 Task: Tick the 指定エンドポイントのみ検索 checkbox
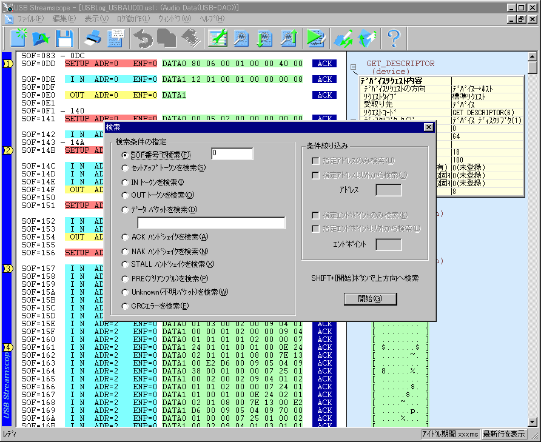click(x=315, y=216)
